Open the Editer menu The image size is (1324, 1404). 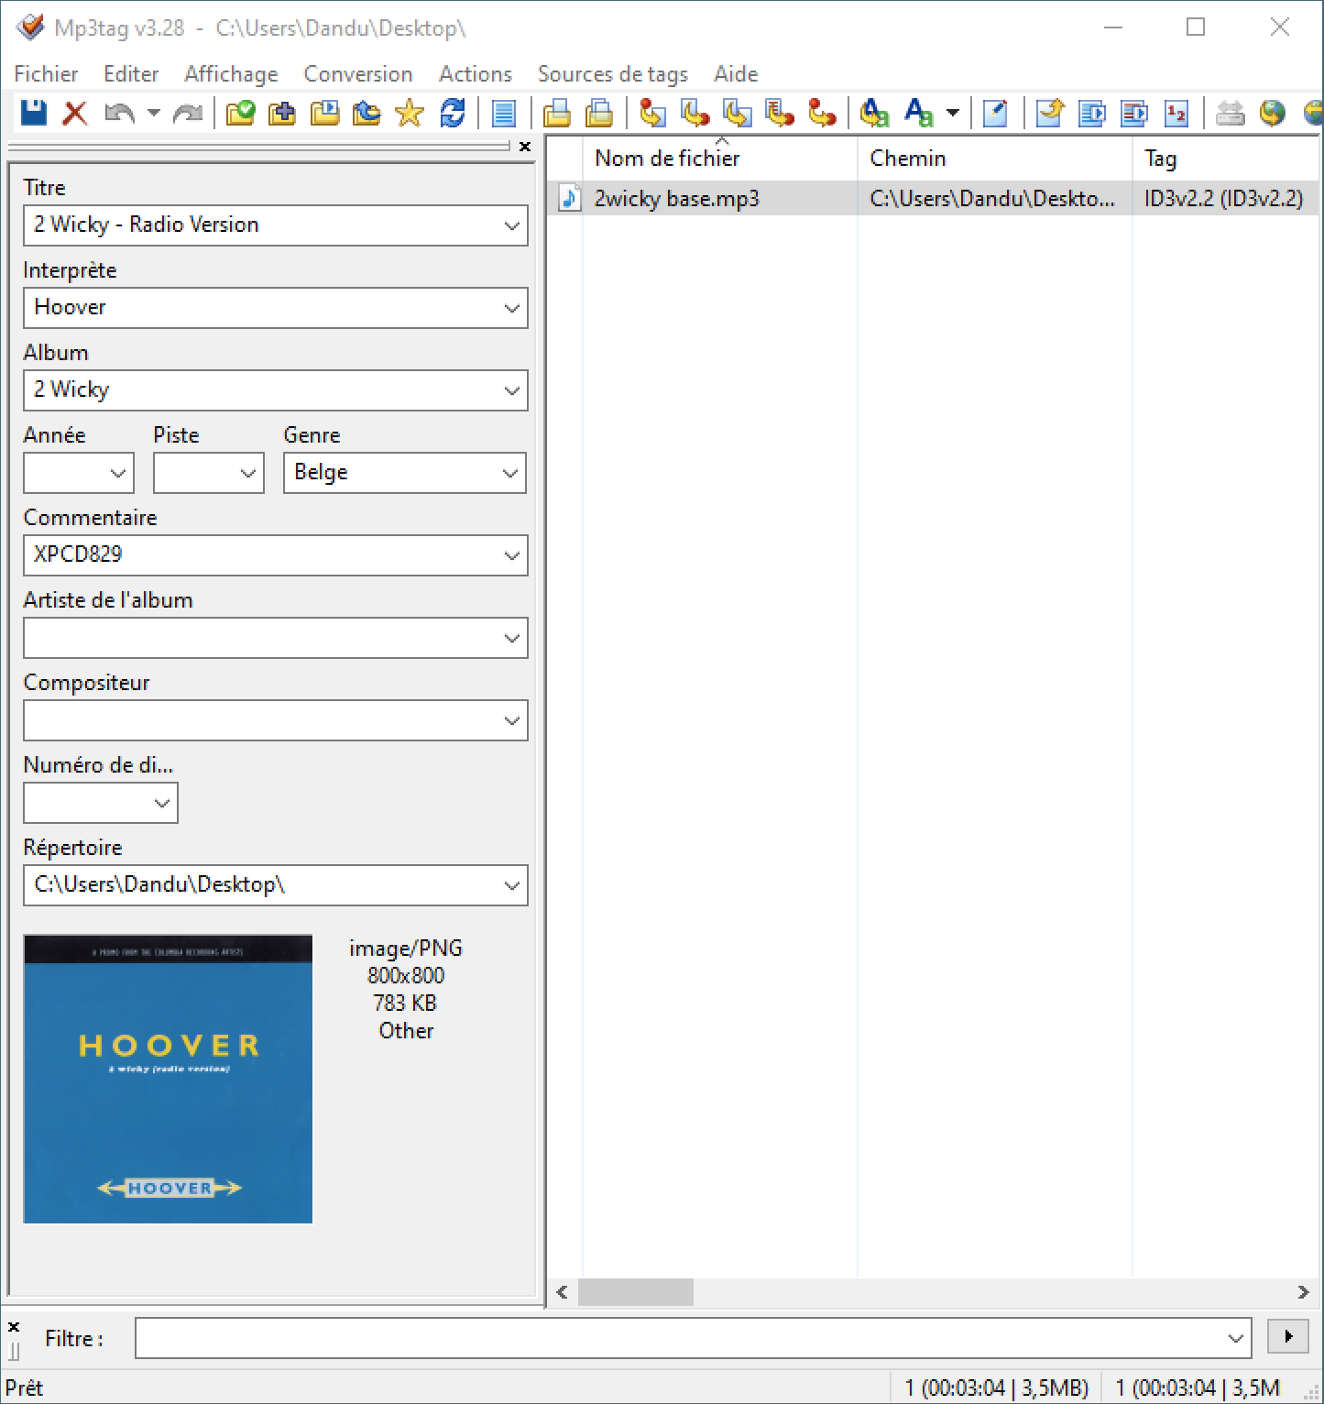coord(131,74)
